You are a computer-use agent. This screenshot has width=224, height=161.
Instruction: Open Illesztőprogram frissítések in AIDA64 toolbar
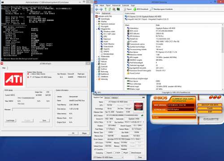click(161, 9)
